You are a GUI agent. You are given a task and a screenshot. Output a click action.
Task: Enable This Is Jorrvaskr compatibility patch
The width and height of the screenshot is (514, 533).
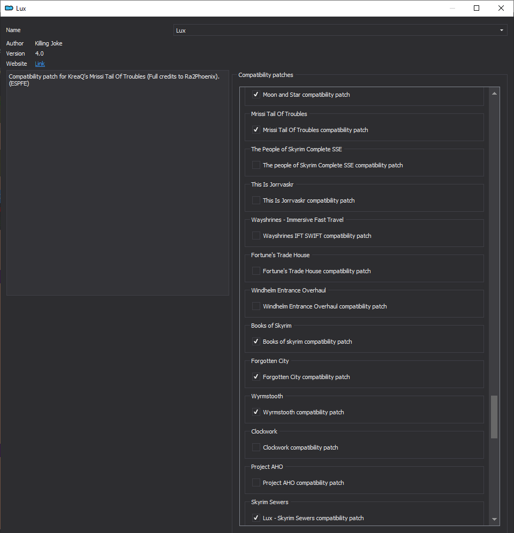256,200
